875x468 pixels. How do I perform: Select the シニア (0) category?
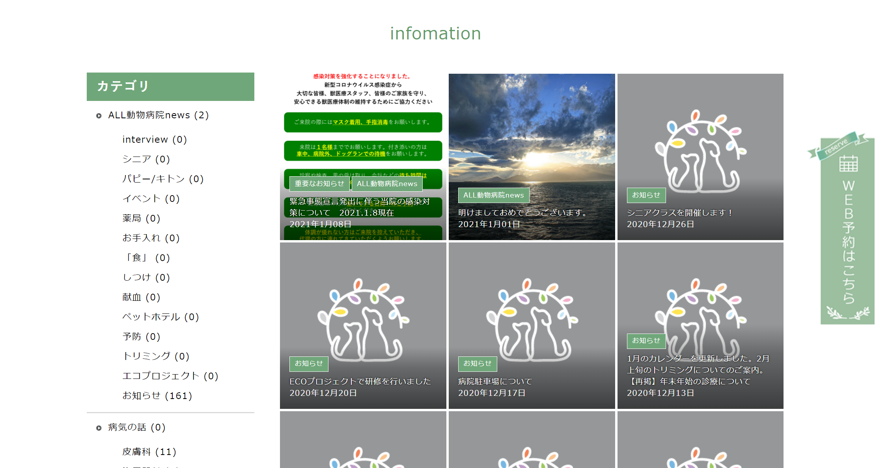(146, 159)
